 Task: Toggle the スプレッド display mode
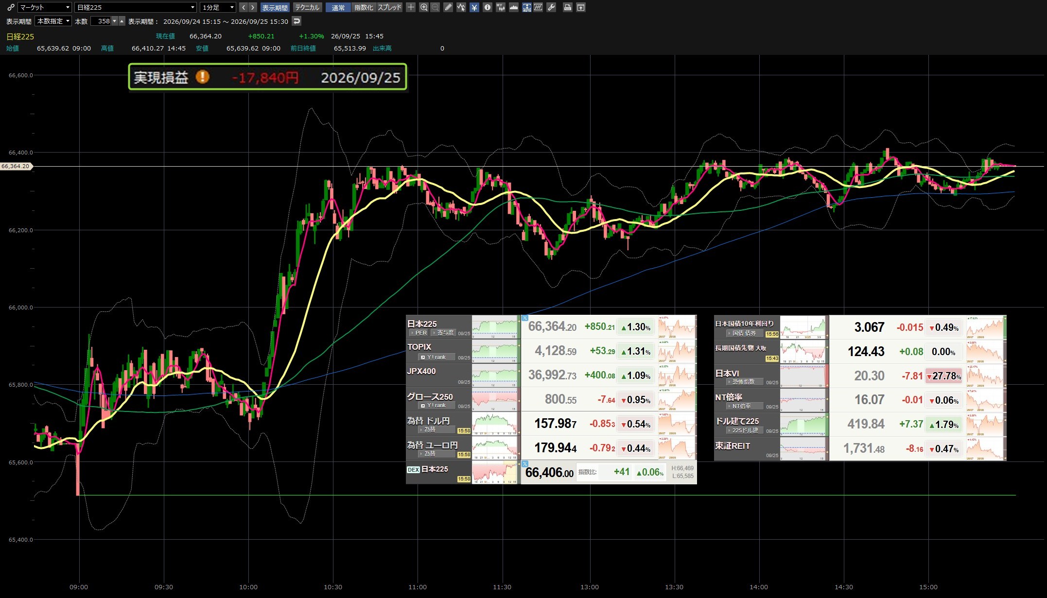(390, 7)
